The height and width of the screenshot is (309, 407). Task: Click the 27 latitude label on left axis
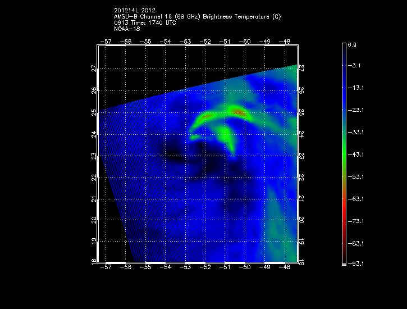(x=94, y=68)
